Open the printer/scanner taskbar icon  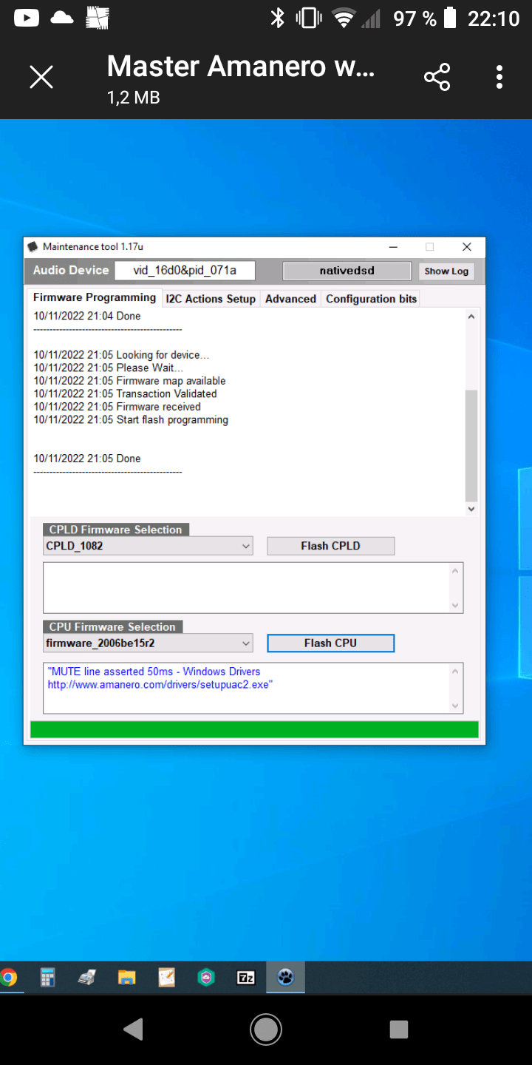(87, 978)
